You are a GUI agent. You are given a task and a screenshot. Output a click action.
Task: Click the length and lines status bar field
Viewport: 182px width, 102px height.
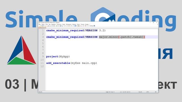click(110, 92)
